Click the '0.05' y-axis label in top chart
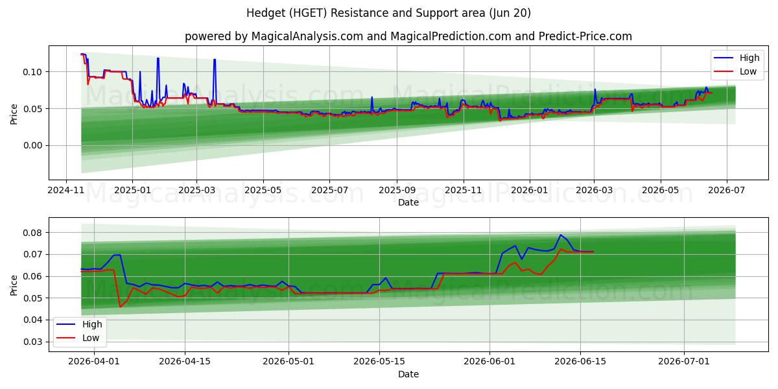Viewport: 778px width, 389px height. click(33, 108)
